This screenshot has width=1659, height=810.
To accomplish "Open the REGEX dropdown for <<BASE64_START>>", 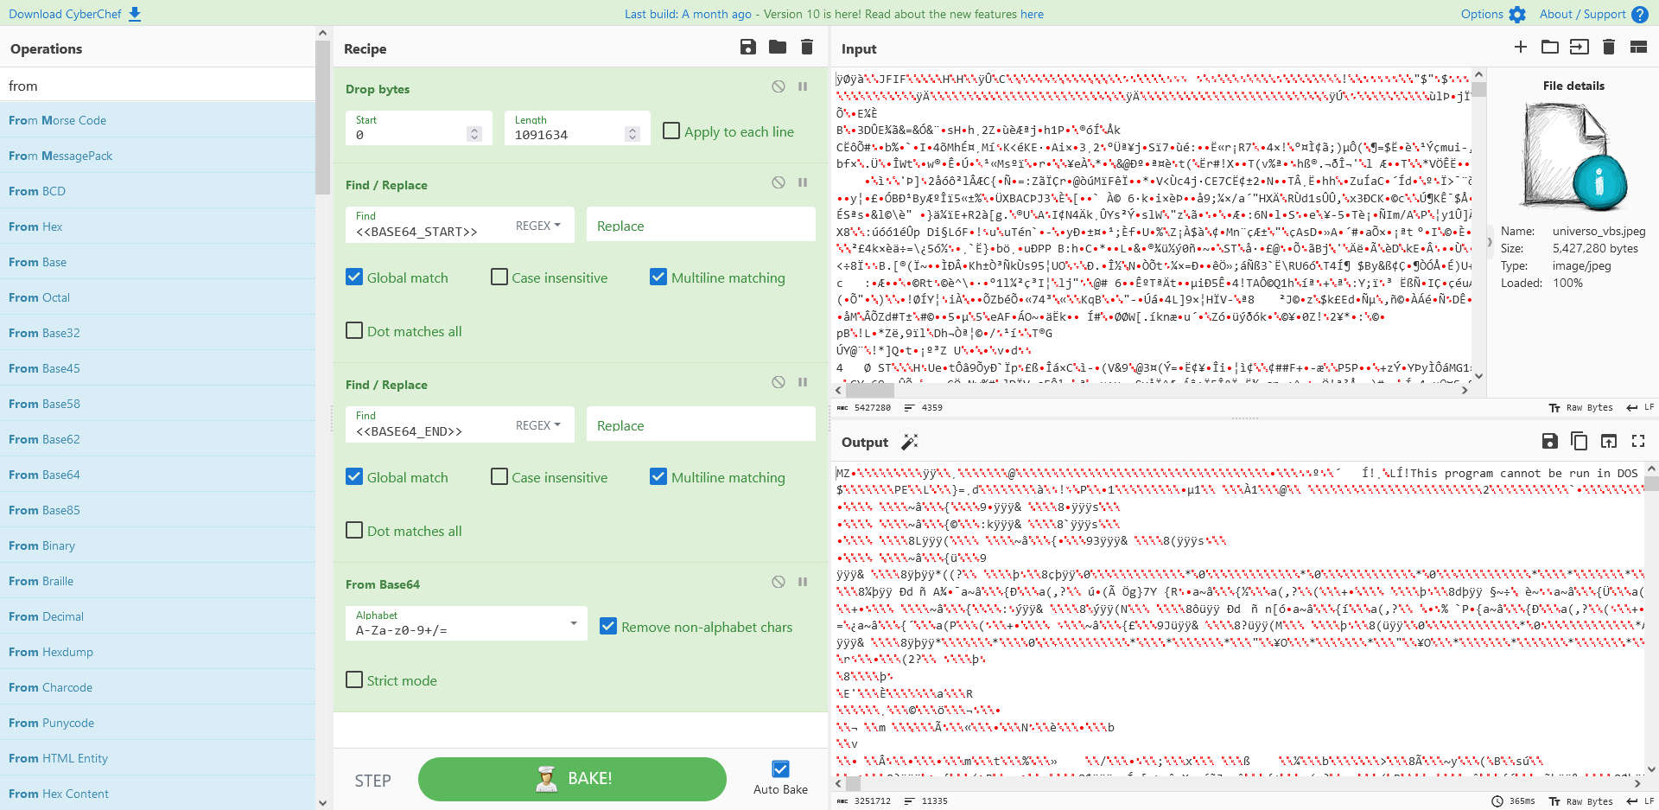I will pyautogui.click(x=538, y=226).
